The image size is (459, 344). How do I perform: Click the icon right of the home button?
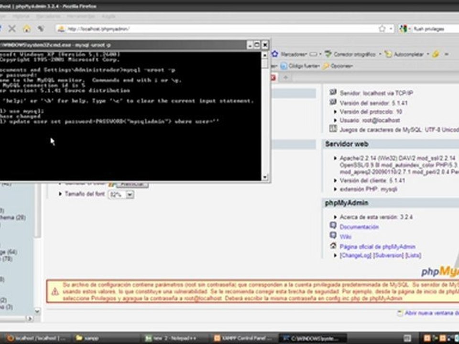coord(41,28)
